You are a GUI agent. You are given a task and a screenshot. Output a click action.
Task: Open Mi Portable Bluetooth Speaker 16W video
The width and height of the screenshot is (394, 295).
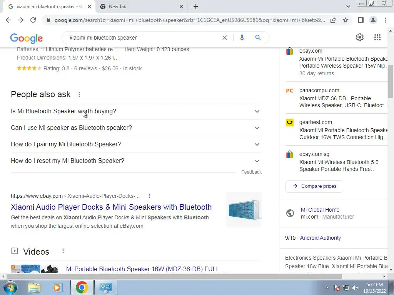pos(146,269)
